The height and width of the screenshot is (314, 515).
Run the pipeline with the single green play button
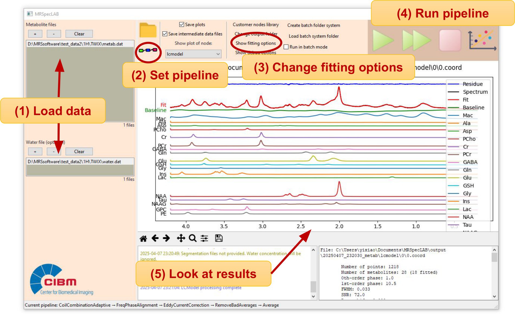383,40
